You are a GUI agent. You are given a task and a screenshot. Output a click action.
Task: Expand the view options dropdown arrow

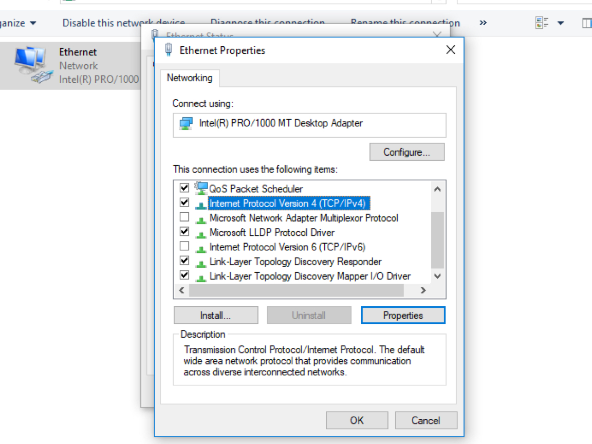[561, 23]
